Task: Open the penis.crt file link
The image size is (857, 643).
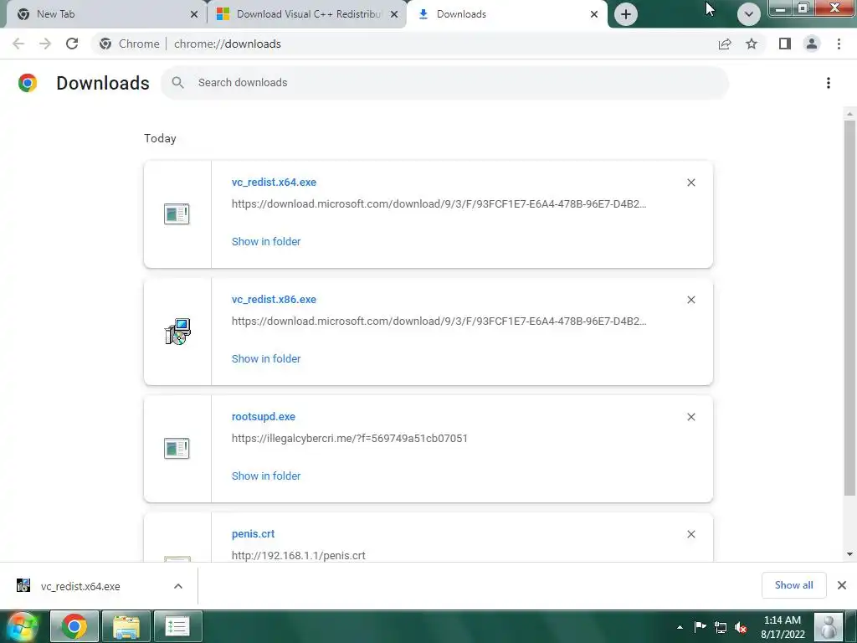Action: coord(253,533)
